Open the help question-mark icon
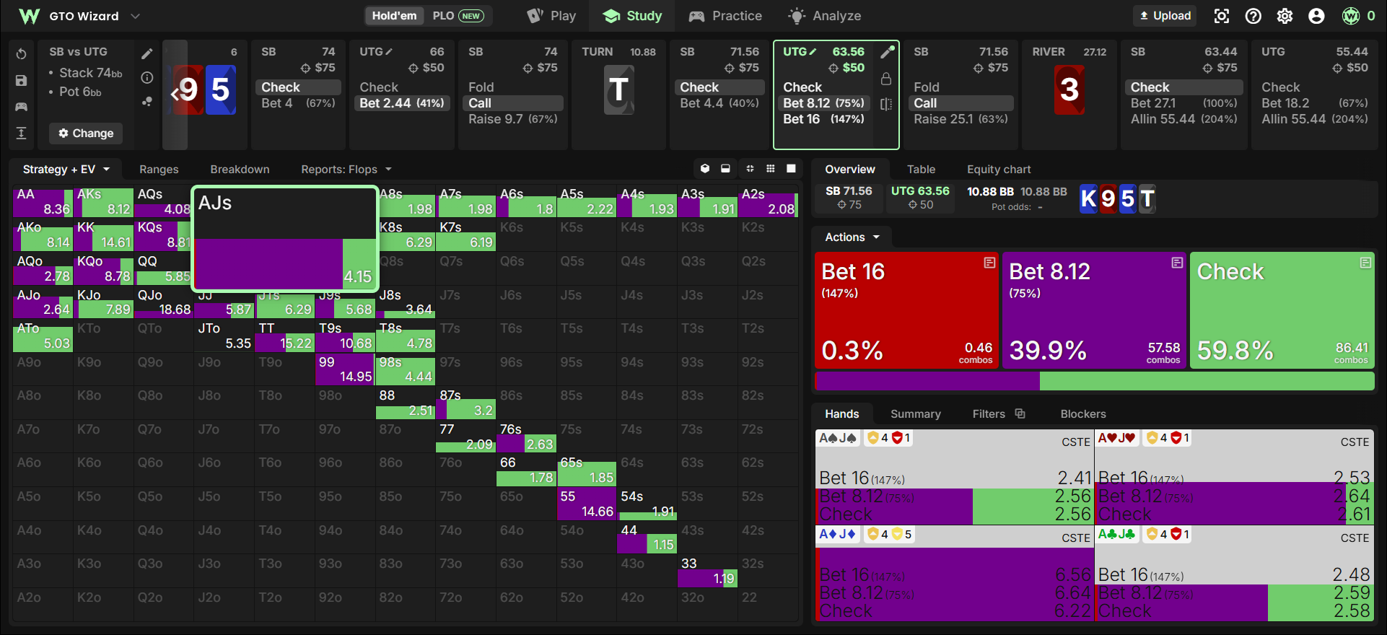Screen dimensions: 1387x635 point(1253,16)
